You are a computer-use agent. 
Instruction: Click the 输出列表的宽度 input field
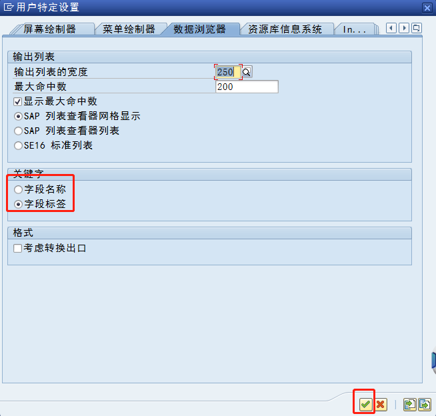[228, 72]
